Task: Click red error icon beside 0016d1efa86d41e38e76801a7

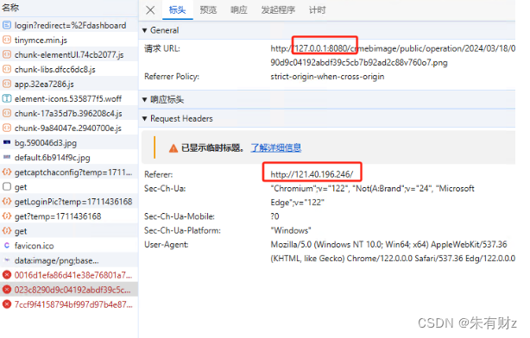Action: (7, 275)
